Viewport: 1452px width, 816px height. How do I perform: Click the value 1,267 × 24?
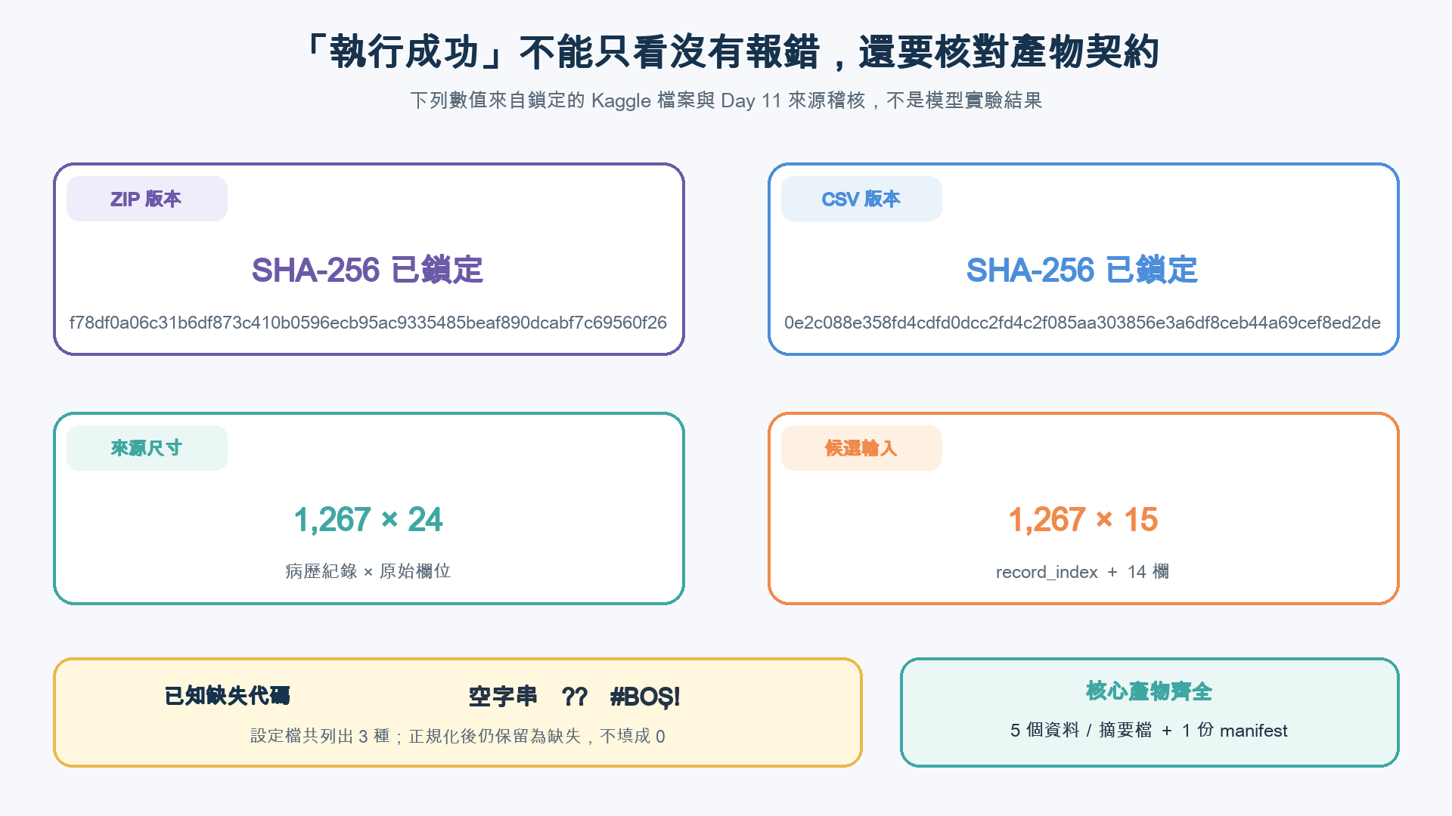pyautogui.click(x=368, y=520)
